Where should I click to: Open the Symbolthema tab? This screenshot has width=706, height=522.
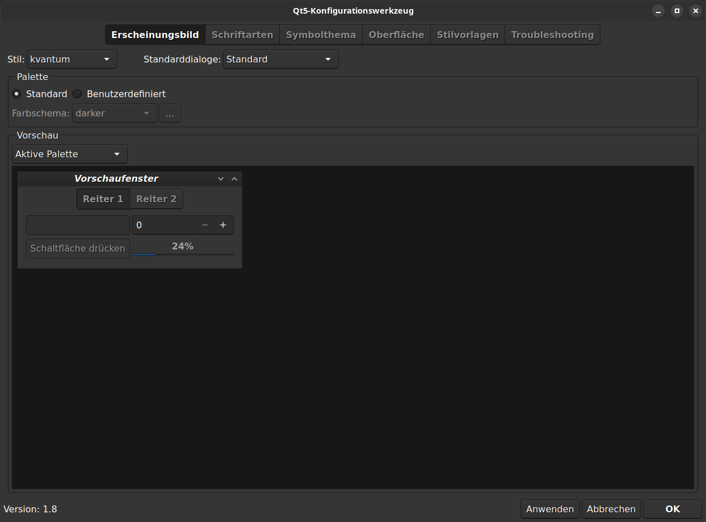321,35
